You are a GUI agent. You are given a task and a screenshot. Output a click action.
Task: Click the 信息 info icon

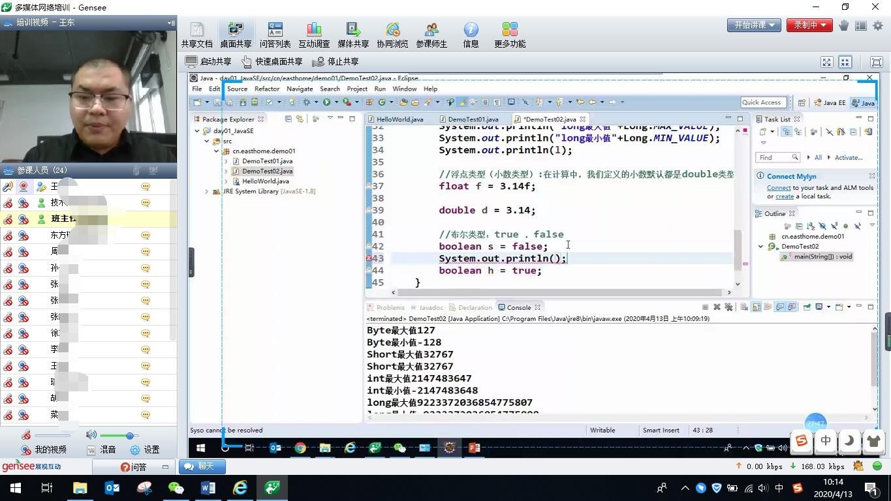coord(471,35)
